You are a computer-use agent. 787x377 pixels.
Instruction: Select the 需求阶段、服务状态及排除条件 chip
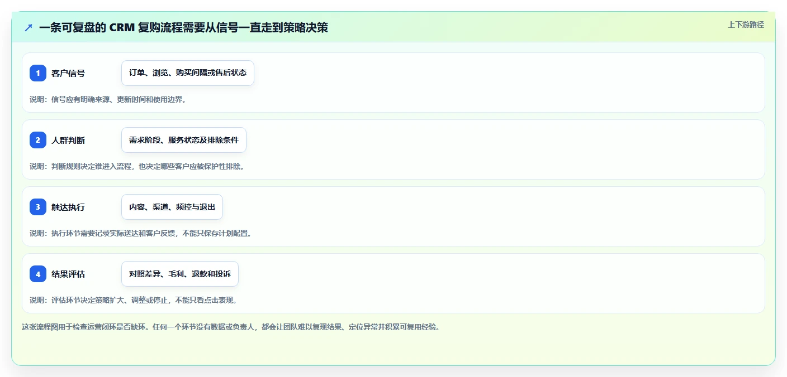tap(184, 140)
